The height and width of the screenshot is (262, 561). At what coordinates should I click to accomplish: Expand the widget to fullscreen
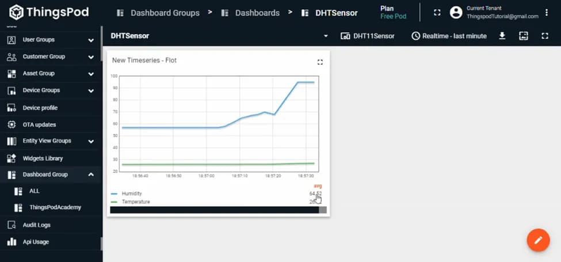tap(320, 62)
